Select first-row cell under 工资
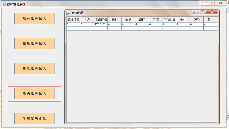This screenshot has height=129, width=229. click(156, 24)
